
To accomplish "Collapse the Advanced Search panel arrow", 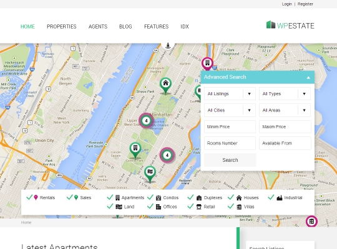I will (308, 77).
